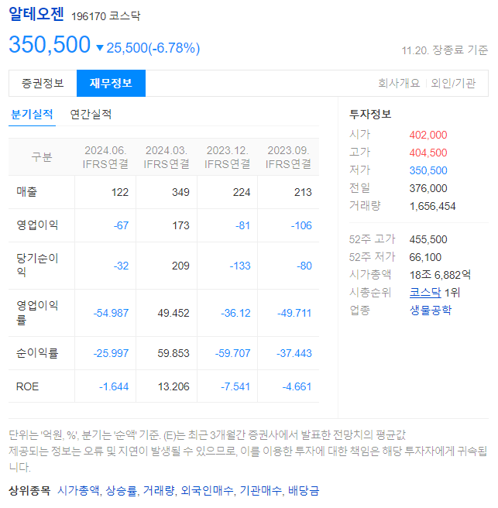Image resolution: width=498 pixels, height=508 pixels.
Task: Click the 11.20. 장종료 기준 timestamp
Action: [x=445, y=50]
